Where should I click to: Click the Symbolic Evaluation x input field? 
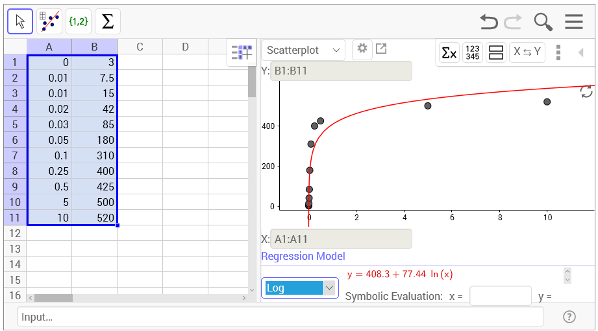click(x=500, y=296)
